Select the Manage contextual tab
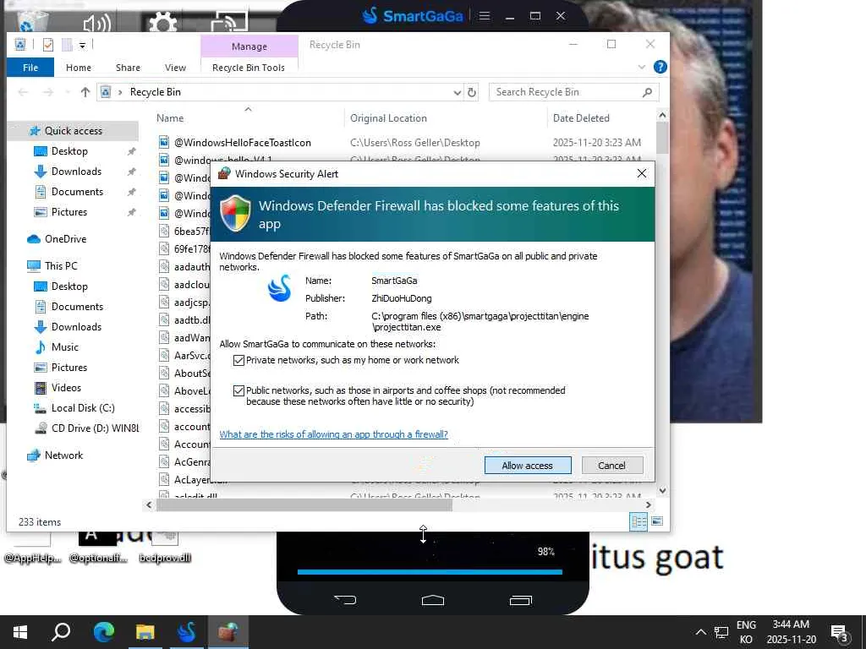Image resolution: width=866 pixels, height=649 pixels. 249,46
